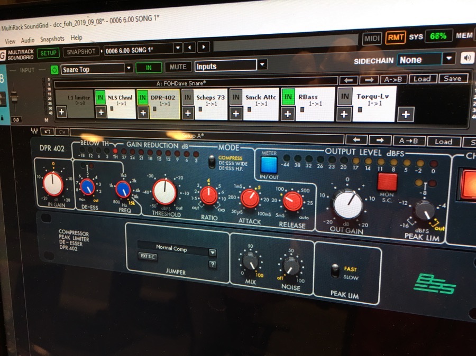Viewport: 476px width, 356px height.
Task: Click the IN GAIN knob
Action: coord(53,184)
